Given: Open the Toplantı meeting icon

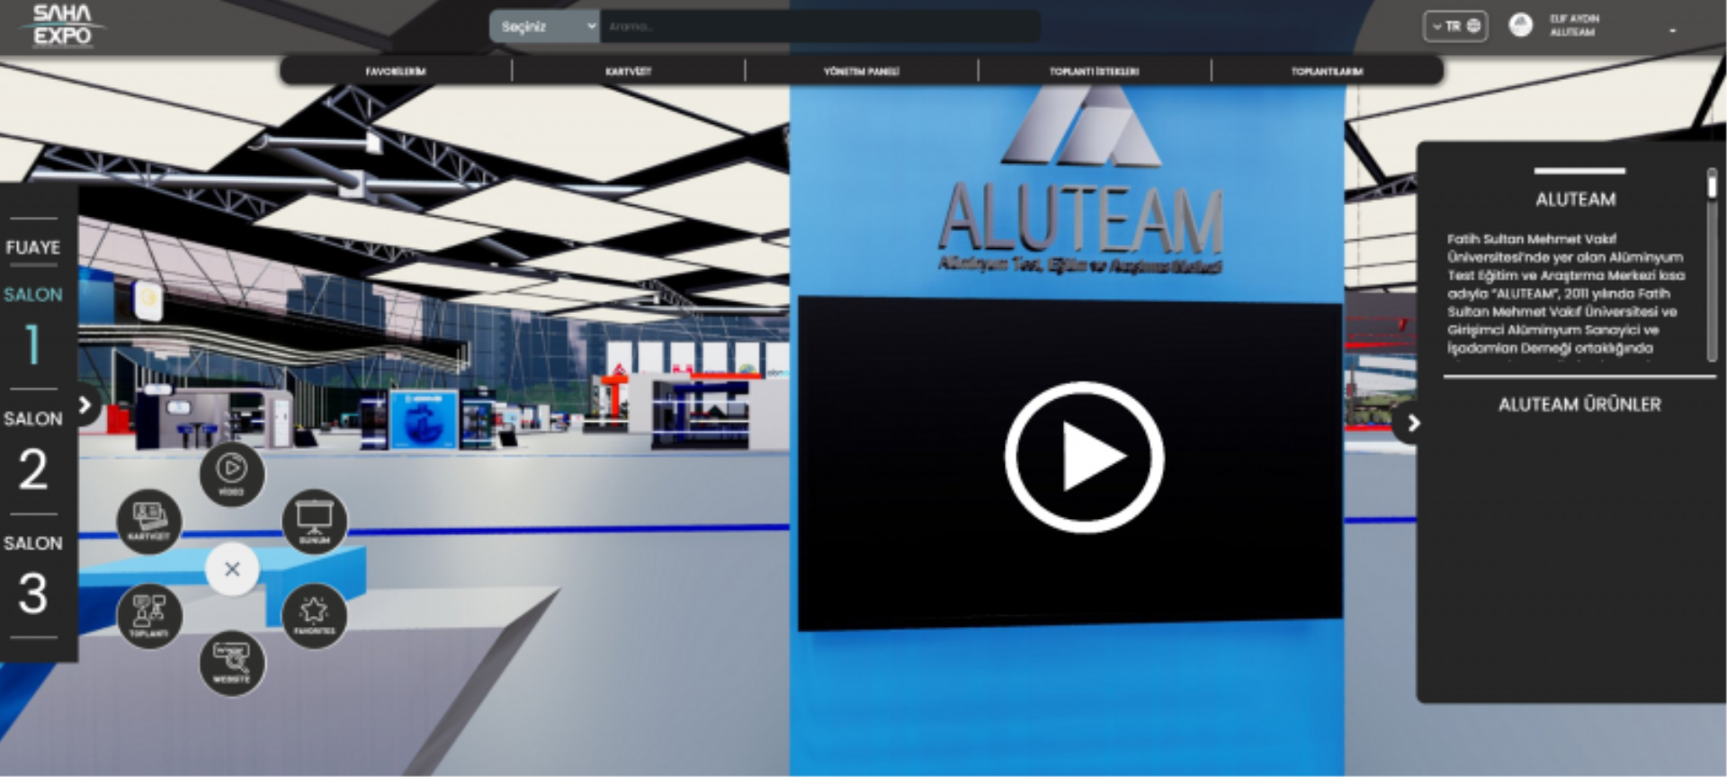Looking at the screenshot, I should [149, 616].
